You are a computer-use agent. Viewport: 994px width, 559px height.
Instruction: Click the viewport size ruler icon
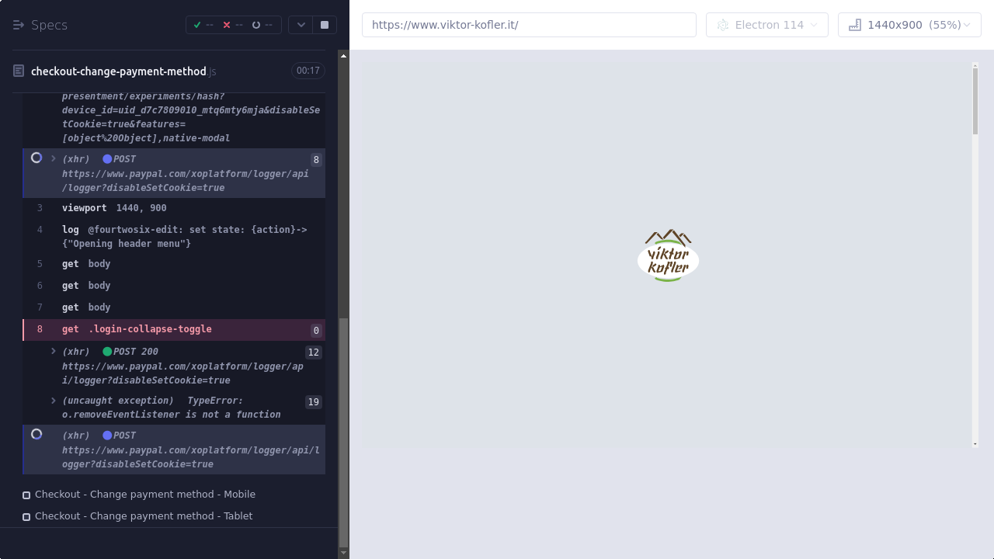pyautogui.click(x=855, y=25)
